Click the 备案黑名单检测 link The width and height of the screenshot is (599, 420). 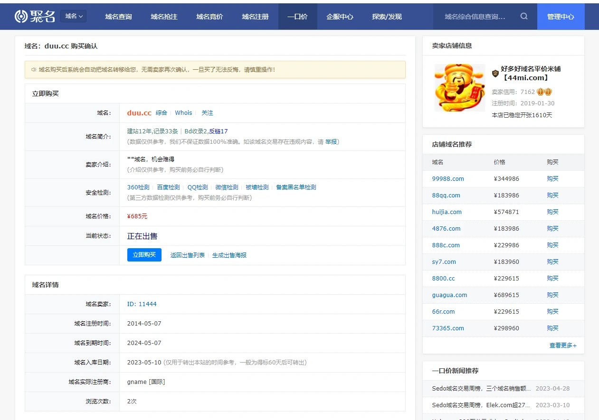point(296,187)
